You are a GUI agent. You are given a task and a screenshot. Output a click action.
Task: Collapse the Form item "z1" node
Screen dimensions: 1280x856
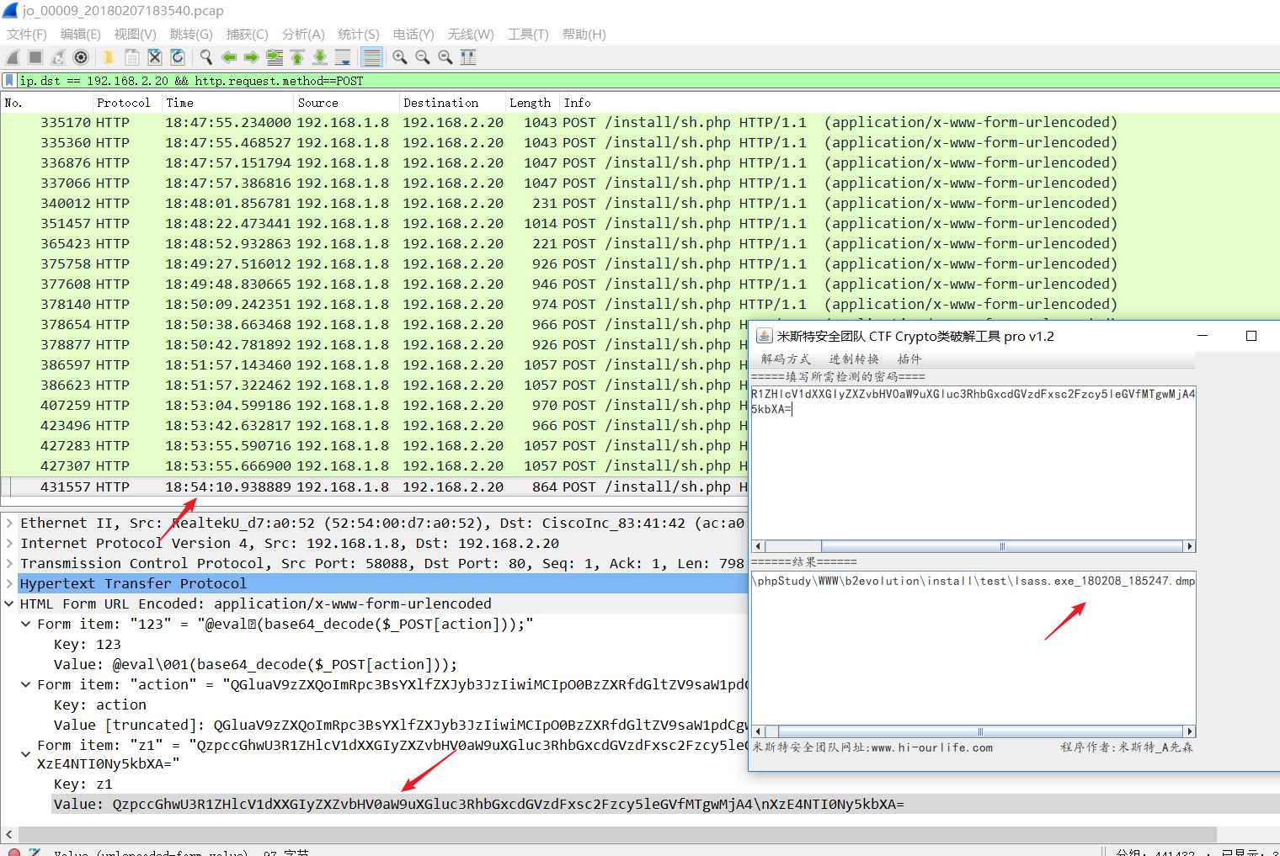26,754
